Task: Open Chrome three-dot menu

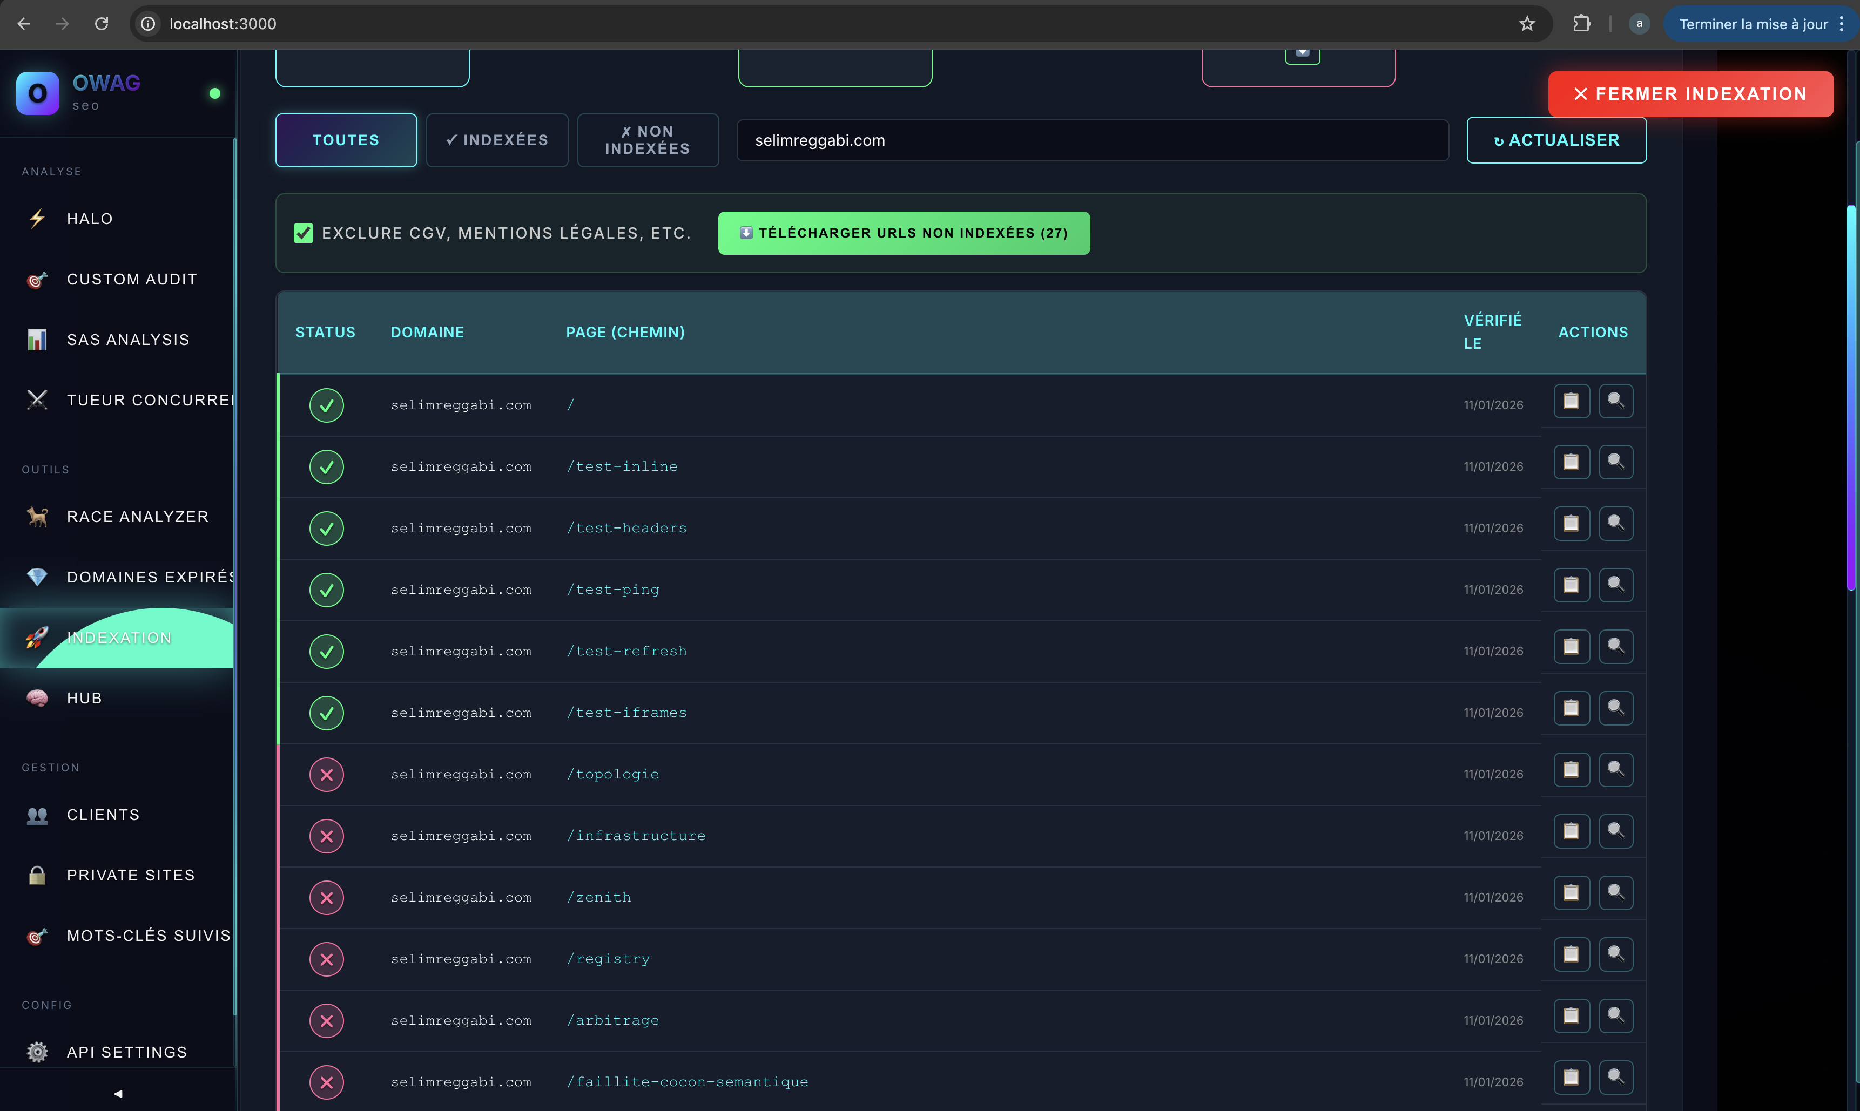Action: pyautogui.click(x=1841, y=24)
